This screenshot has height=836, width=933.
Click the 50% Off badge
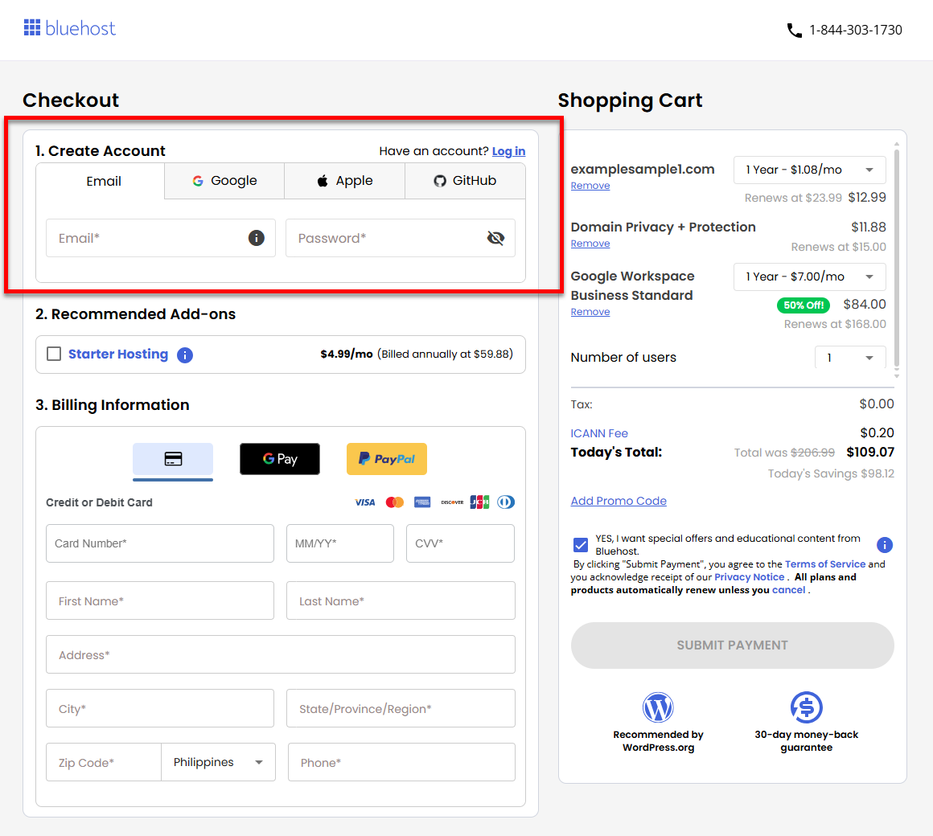[804, 305]
